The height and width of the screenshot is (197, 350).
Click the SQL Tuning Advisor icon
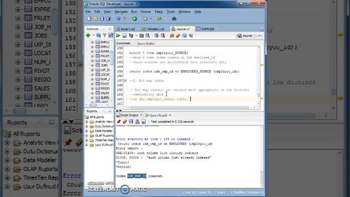click(148, 36)
